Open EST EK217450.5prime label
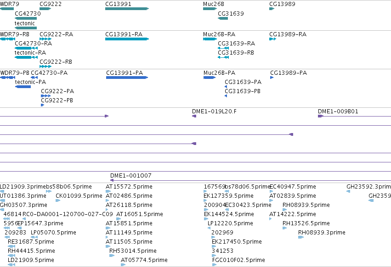The width and height of the screenshot is (391, 267). tap(237, 242)
